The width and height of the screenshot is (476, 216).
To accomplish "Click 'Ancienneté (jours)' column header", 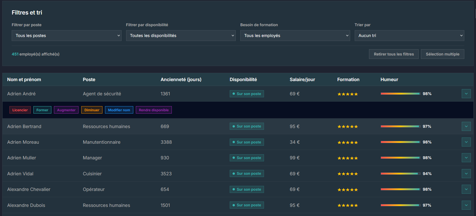I will pyautogui.click(x=181, y=80).
